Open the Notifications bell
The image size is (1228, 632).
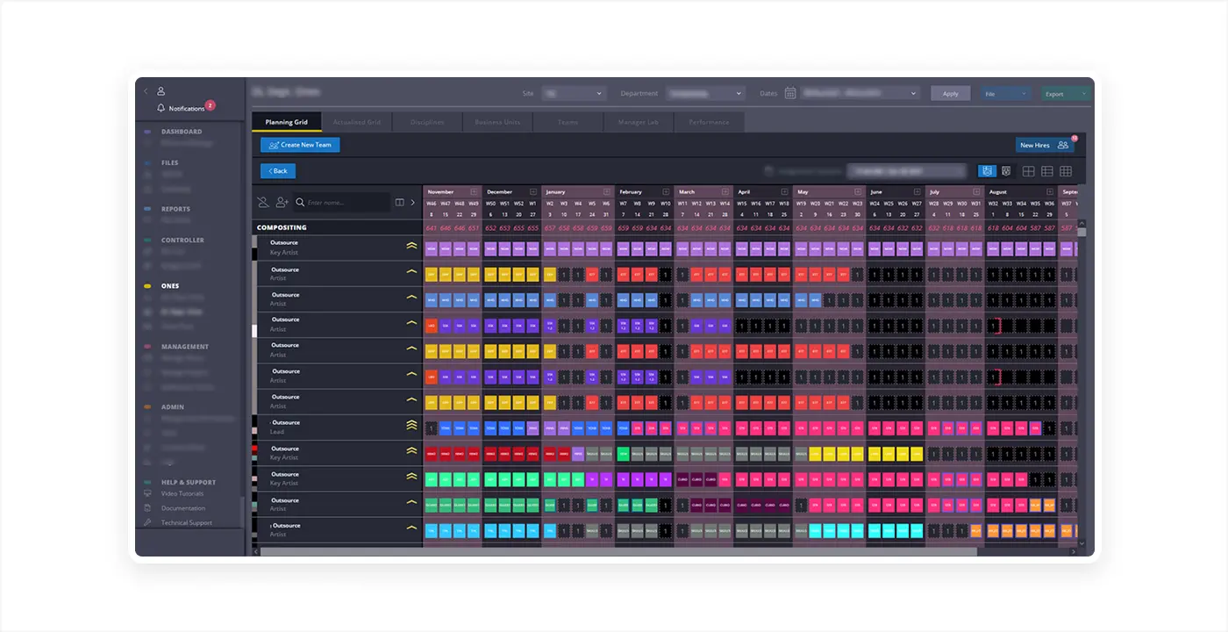[x=161, y=108]
